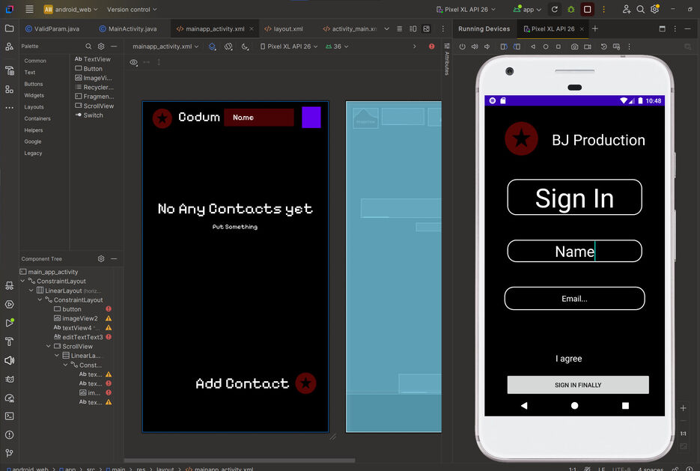Screen dimensions: 700x471
Task: Switch to layout.xml tab
Action: click(x=284, y=28)
